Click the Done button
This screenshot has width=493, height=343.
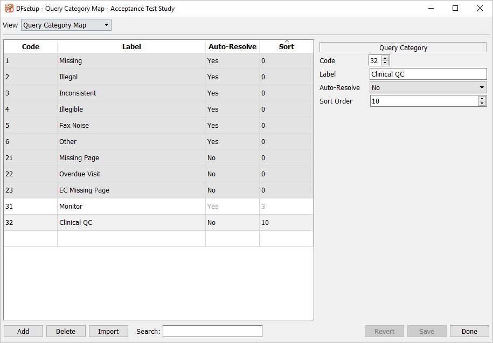[x=469, y=331]
